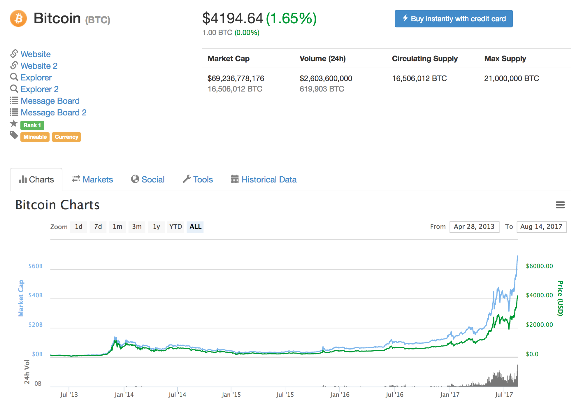This screenshot has height=404, width=576.
Task: Click the green Rank 1 badge
Action: (32, 125)
